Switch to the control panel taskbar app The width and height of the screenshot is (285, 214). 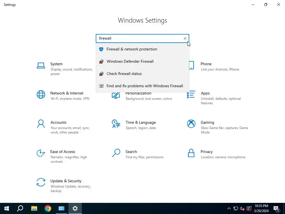tap(62, 208)
